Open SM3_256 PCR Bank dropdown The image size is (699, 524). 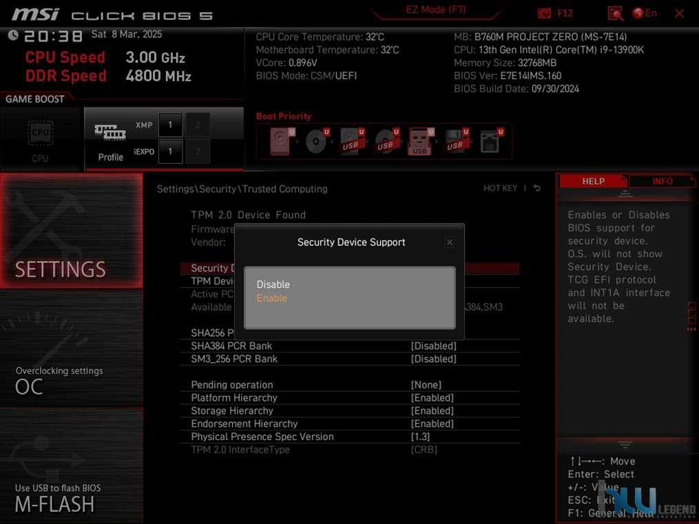click(x=350, y=359)
